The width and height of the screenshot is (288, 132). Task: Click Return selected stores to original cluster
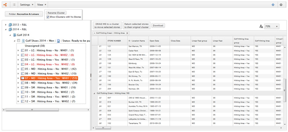pos(136,25)
